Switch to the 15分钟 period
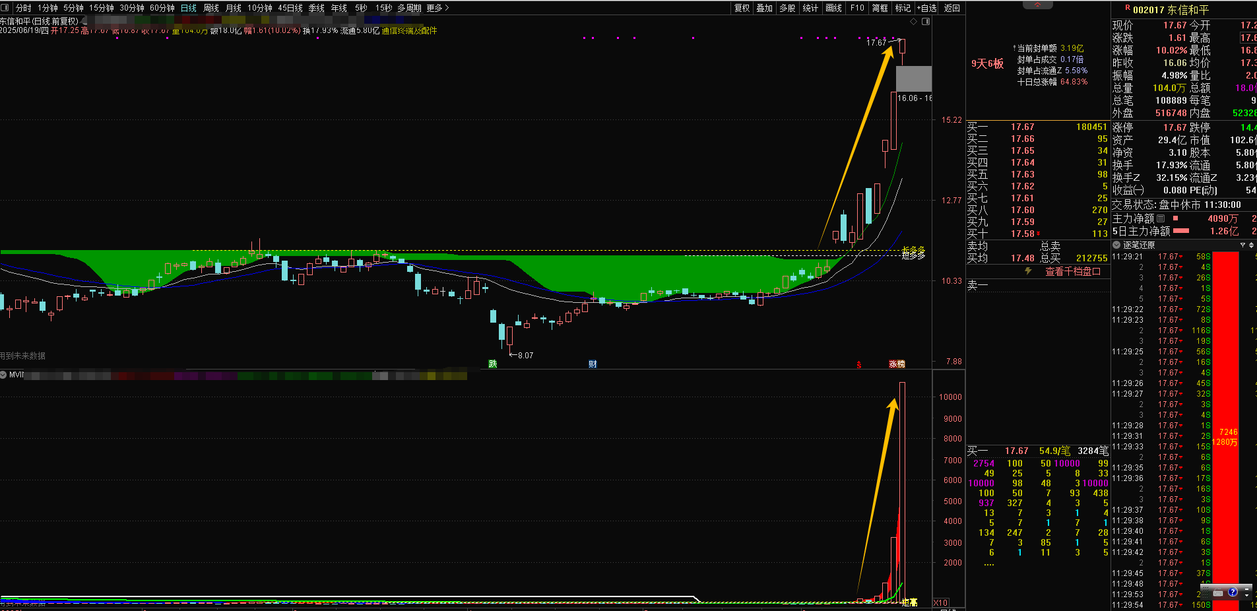The image size is (1257, 611). 102,8
